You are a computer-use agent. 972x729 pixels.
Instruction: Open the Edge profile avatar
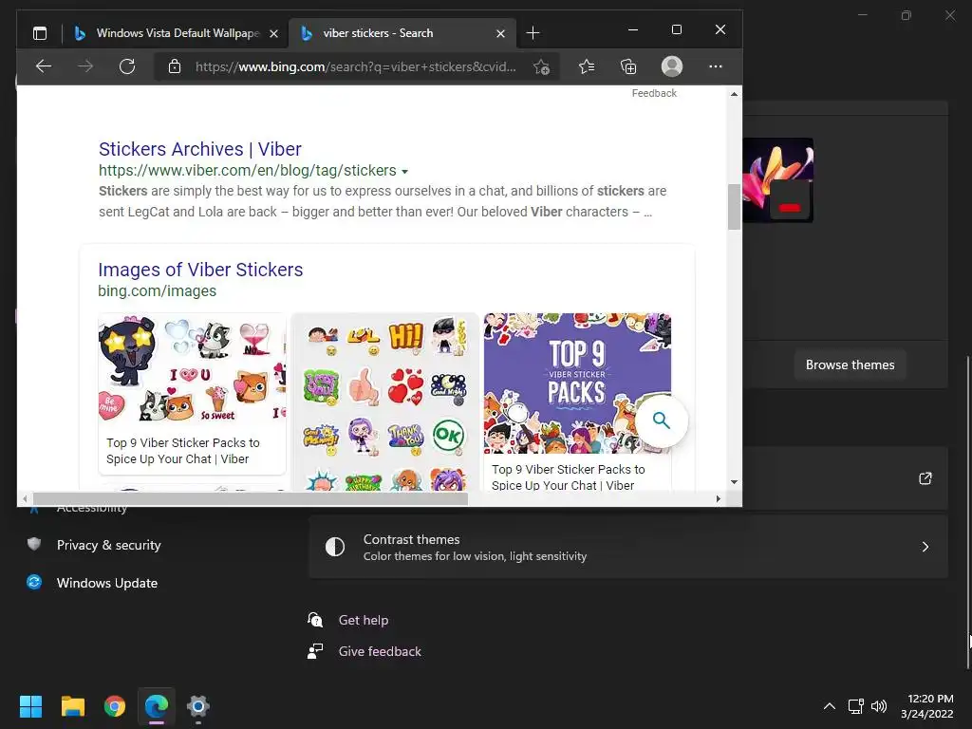[672, 66]
